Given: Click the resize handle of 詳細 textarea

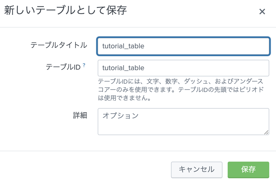Looking at the screenshot, I should [266, 132].
